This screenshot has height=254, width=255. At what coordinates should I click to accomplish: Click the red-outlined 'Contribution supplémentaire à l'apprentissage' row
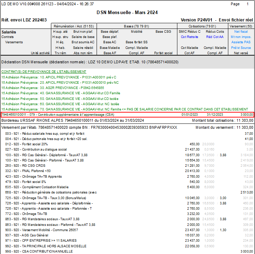[x=127, y=115]
